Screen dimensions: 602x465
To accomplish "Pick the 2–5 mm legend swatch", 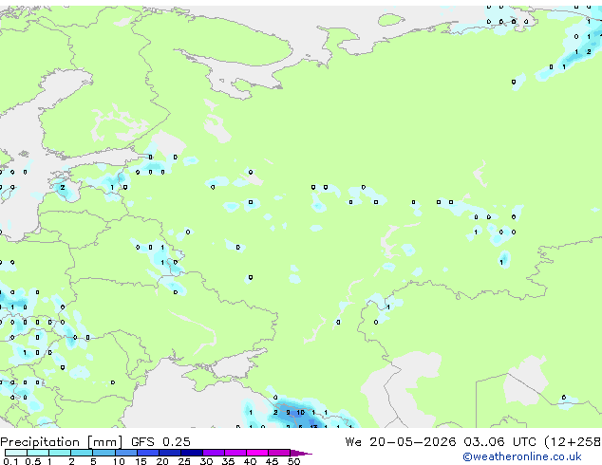I will click(x=82, y=453).
